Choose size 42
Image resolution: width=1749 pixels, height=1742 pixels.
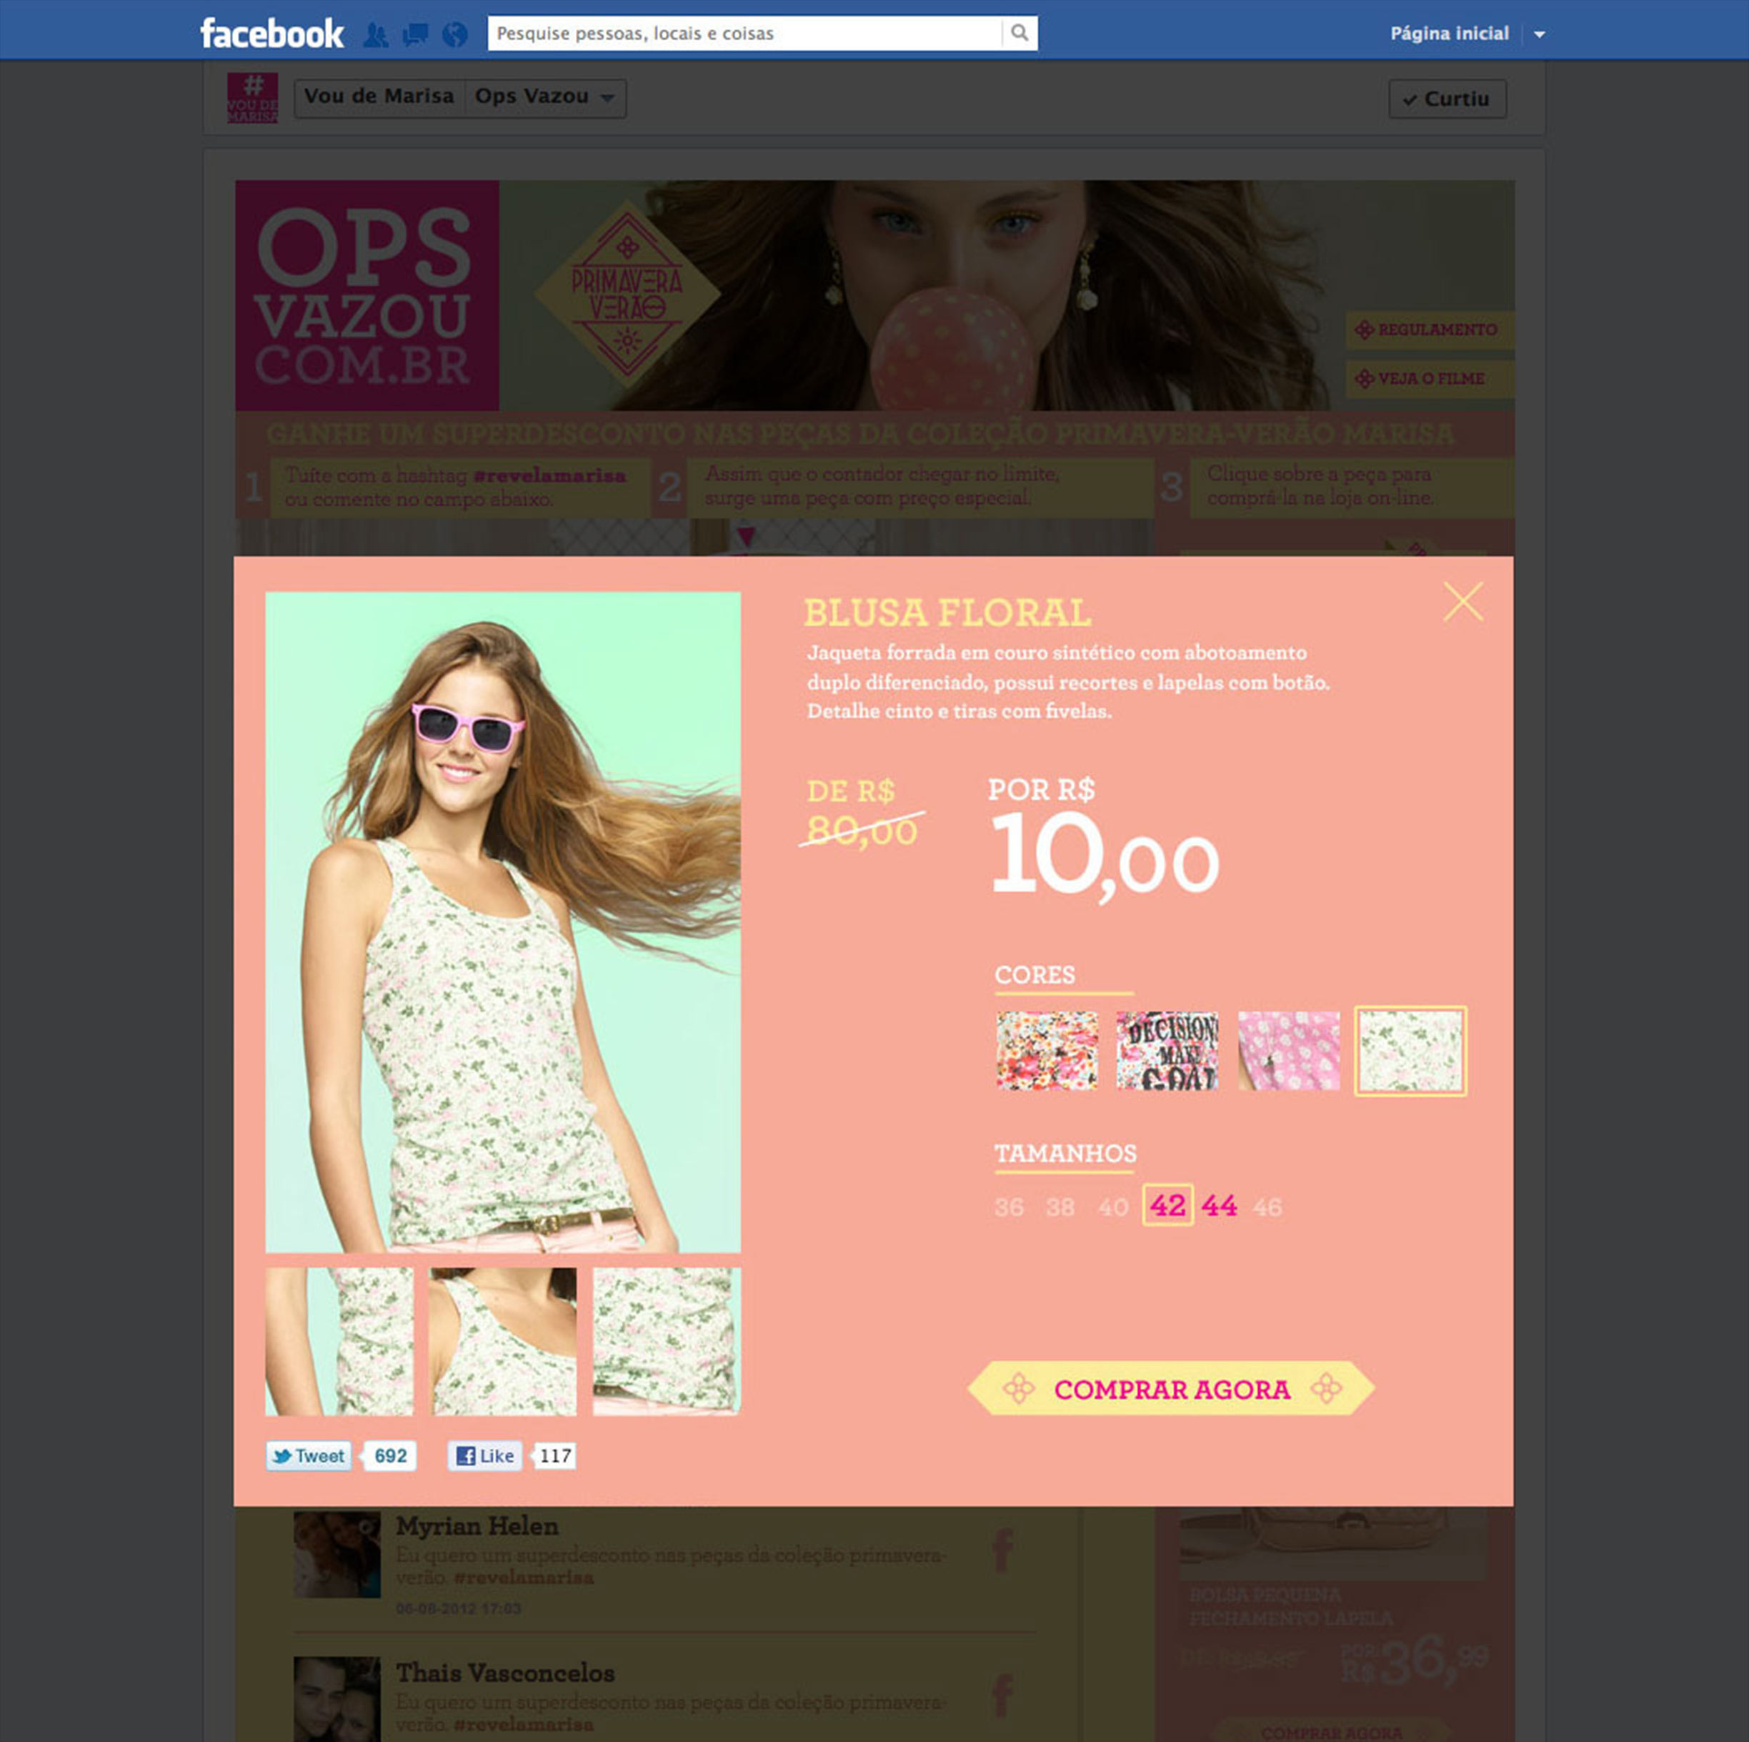click(x=1168, y=1204)
